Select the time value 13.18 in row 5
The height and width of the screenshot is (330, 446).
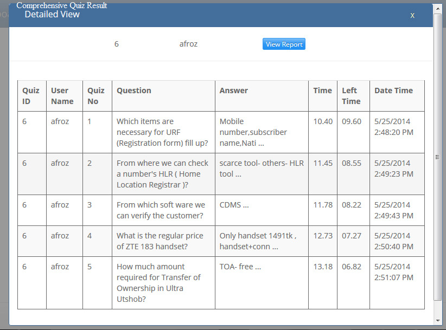(x=323, y=267)
